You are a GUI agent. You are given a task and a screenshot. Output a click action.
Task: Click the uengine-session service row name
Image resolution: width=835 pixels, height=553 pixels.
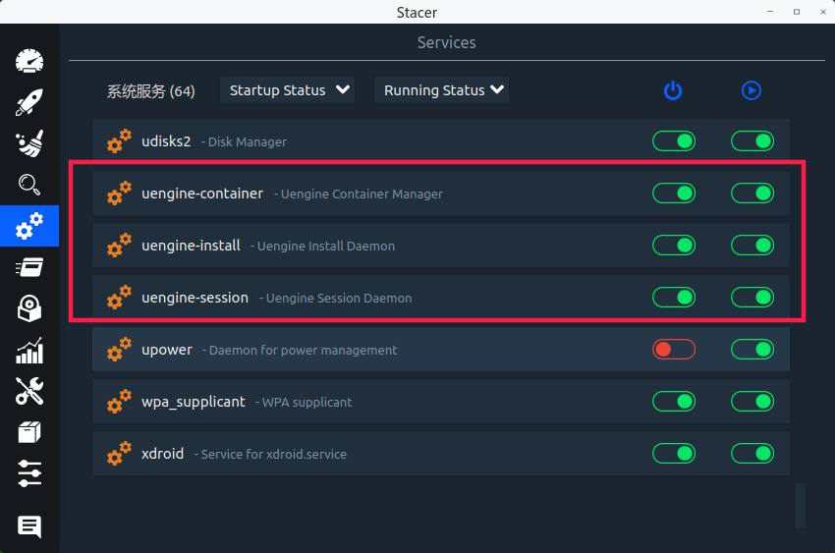click(195, 298)
